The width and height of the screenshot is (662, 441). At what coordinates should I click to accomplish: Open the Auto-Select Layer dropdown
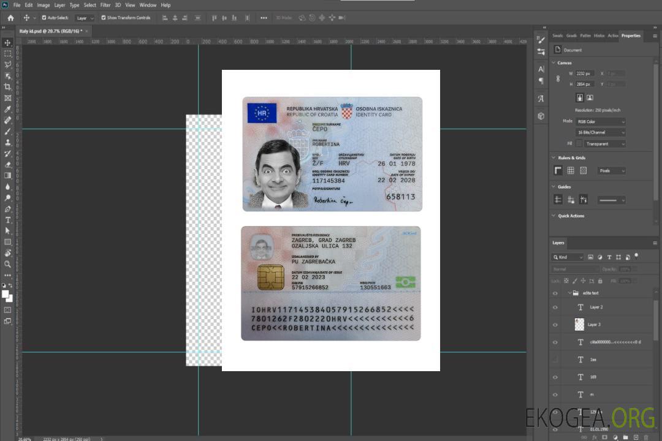coord(85,18)
